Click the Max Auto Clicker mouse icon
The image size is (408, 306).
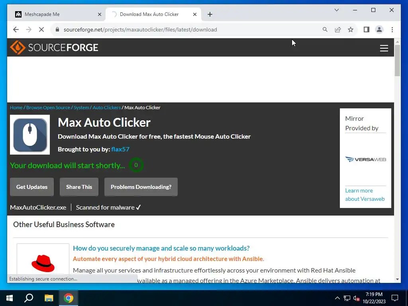tap(30, 135)
